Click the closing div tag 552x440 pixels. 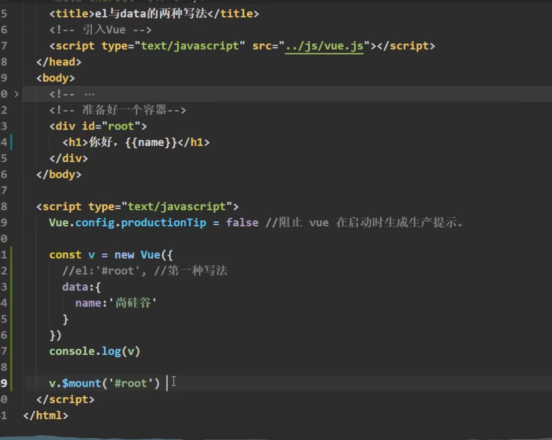click(69, 158)
